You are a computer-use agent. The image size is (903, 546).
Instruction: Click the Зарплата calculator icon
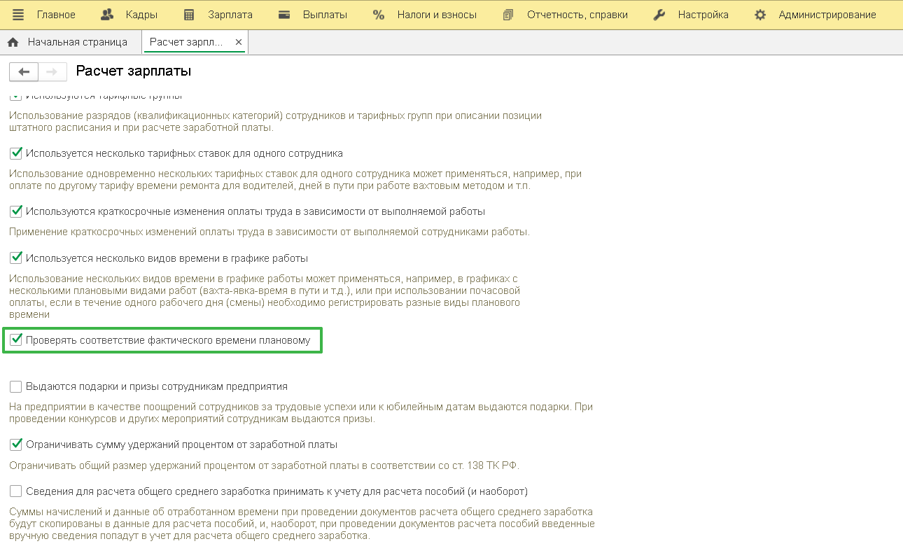[x=189, y=15]
